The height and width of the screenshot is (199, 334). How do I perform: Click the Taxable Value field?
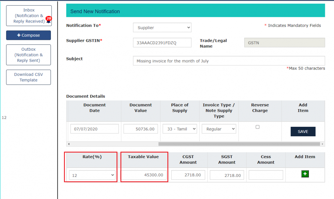tap(144, 175)
